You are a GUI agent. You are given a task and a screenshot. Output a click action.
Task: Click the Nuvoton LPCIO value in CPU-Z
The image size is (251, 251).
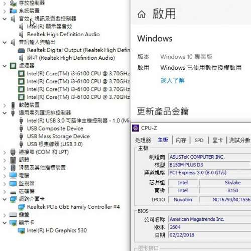click(183, 199)
